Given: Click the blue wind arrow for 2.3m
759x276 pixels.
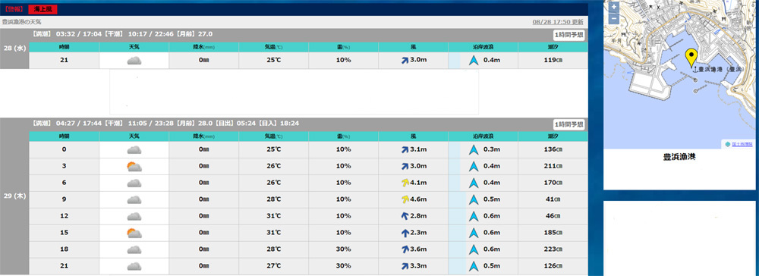Looking at the screenshot, I should pos(405,233).
